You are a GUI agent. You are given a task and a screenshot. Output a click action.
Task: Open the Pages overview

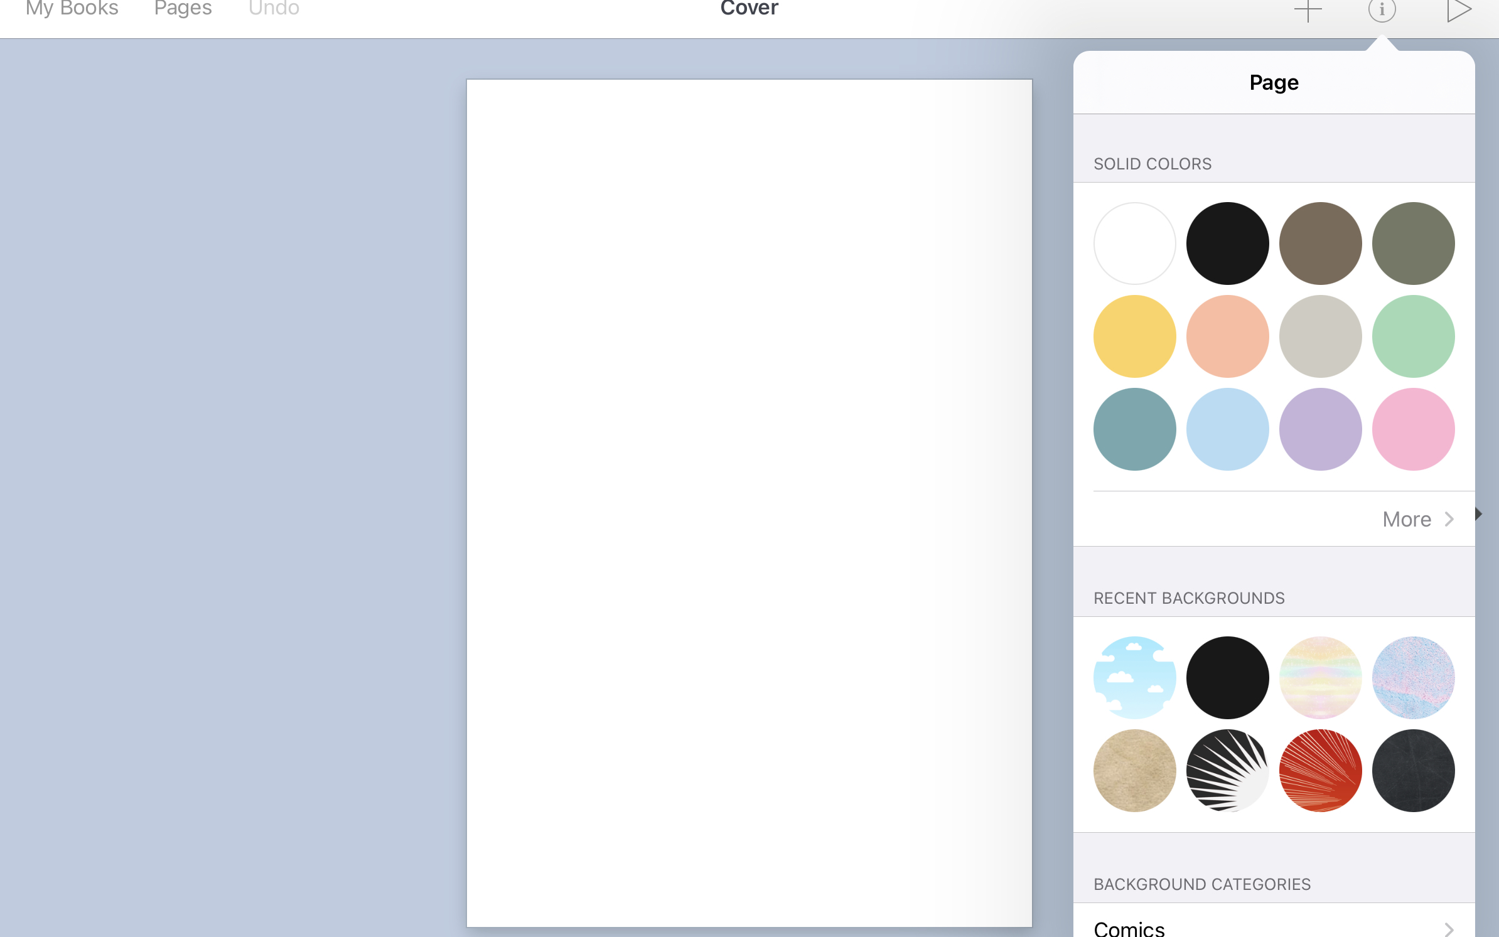(183, 8)
